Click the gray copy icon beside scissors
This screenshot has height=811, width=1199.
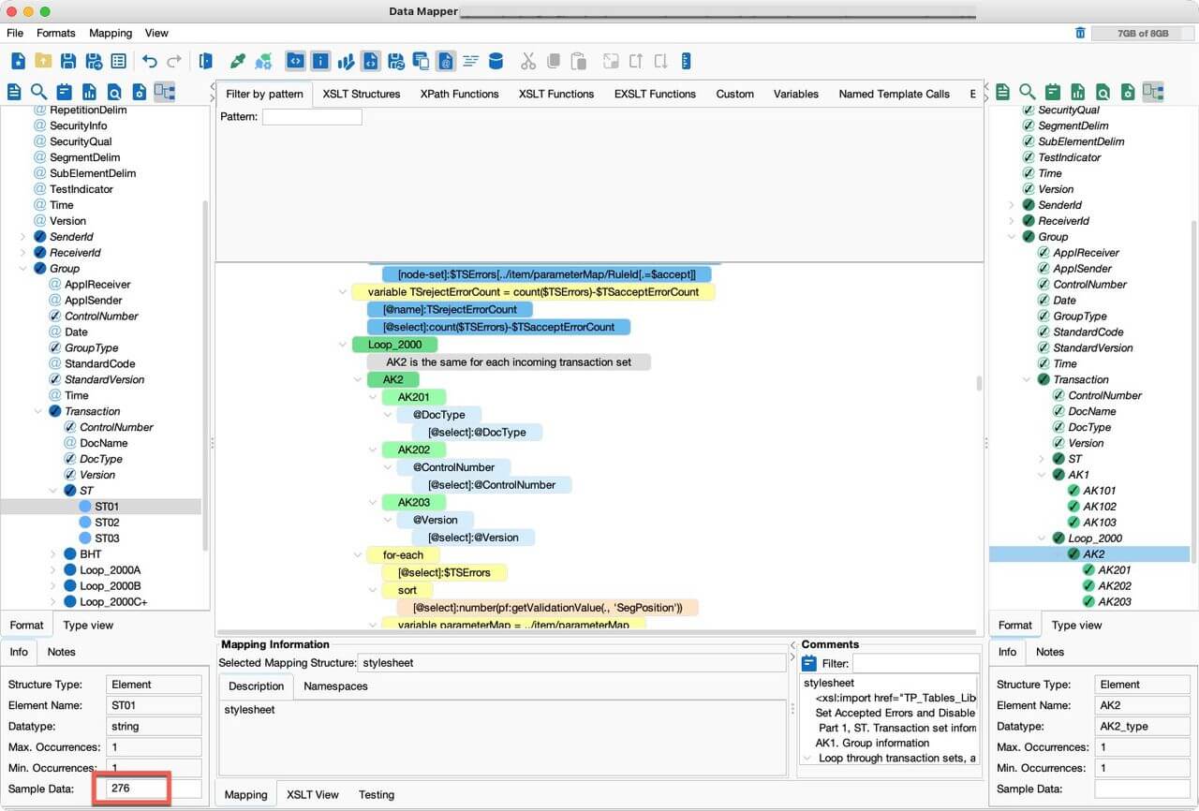coord(554,62)
